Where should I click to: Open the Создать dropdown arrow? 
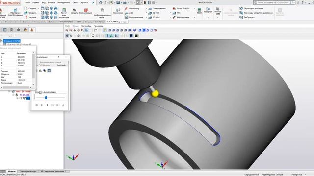(38, 8)
